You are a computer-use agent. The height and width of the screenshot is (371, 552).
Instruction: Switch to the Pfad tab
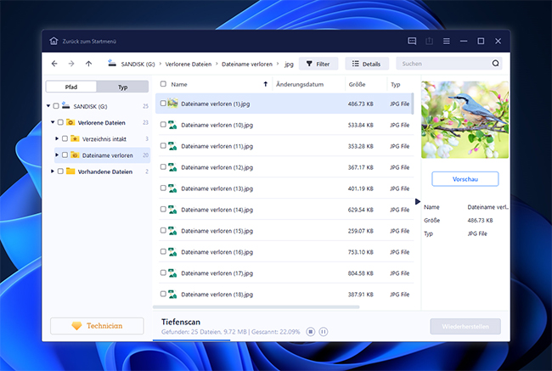[71, 87]
